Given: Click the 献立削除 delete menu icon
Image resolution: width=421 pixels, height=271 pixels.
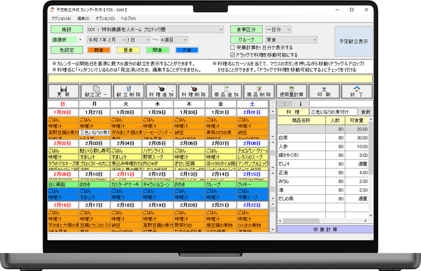Looking at the screenshot, I should tap(129, 91).
